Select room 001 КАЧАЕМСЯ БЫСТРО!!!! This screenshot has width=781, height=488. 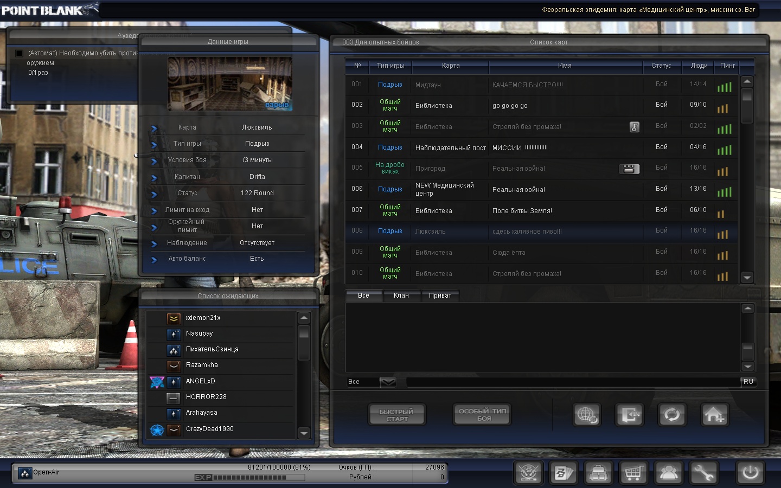coord(541,85)
